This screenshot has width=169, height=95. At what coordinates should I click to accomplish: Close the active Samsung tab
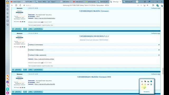point(120,2)
